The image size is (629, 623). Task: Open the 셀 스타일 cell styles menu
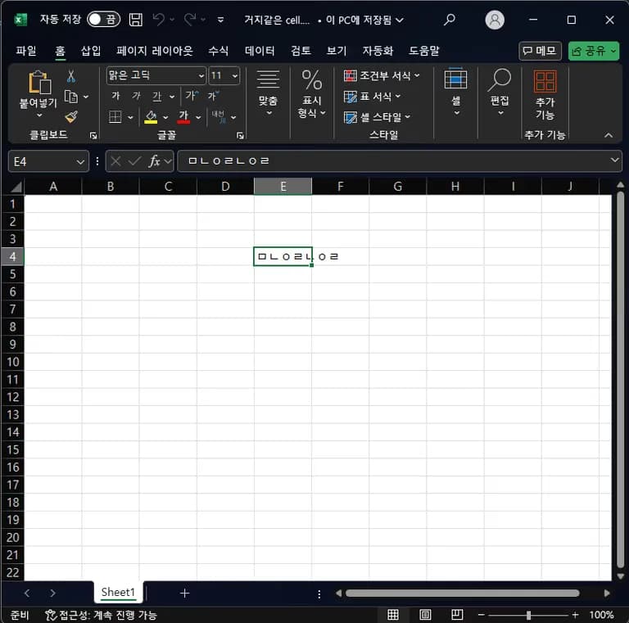pos(377,117)
